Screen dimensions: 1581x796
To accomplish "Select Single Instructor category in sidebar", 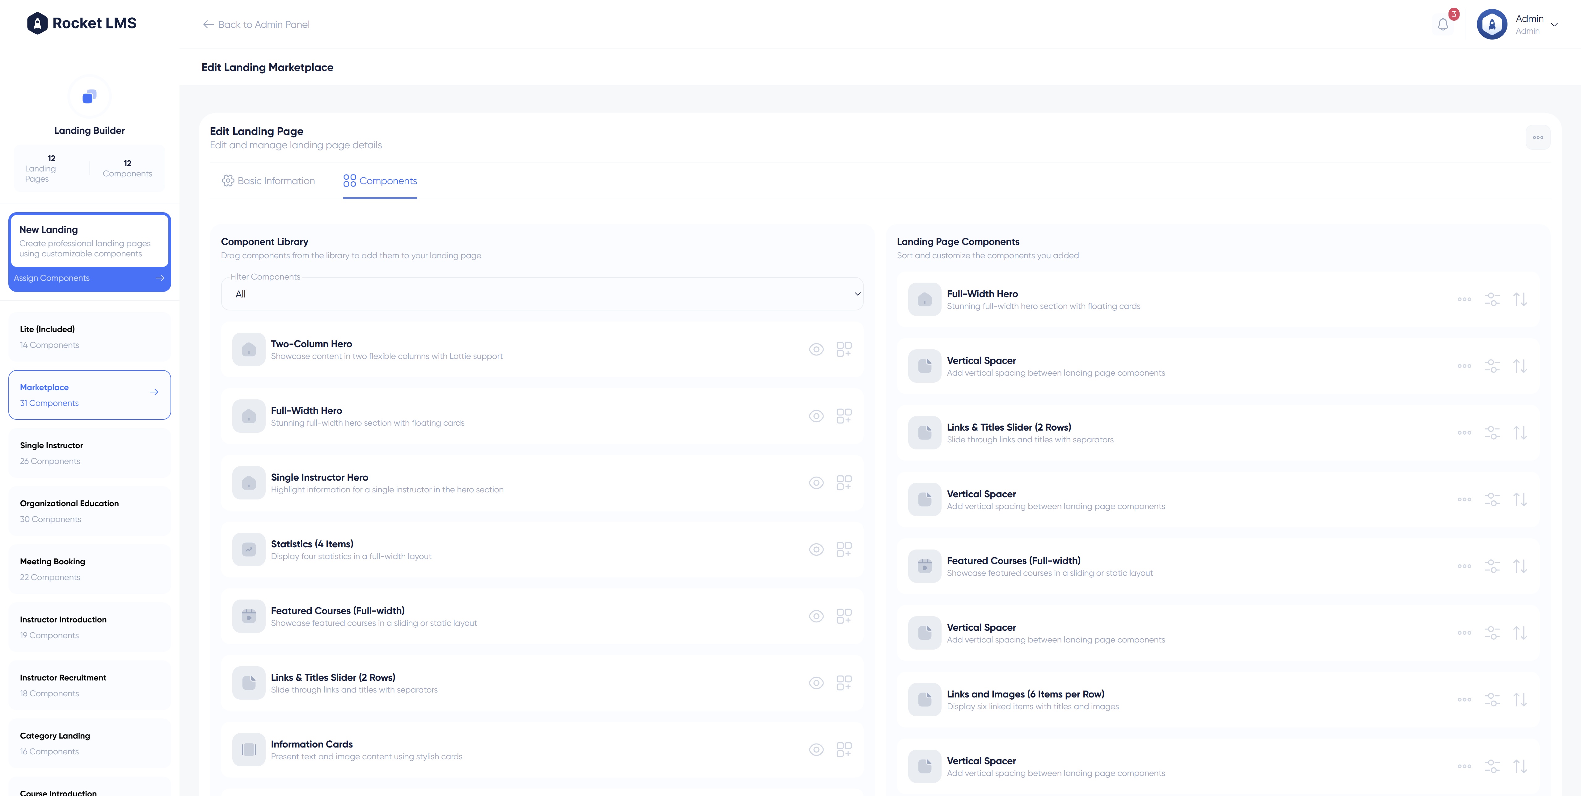I will (x=90, y=452).
